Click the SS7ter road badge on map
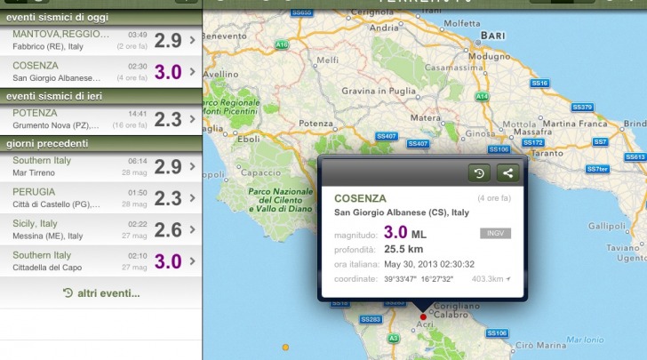The width and height of the screenshot is (647, 360). [597, 169]
